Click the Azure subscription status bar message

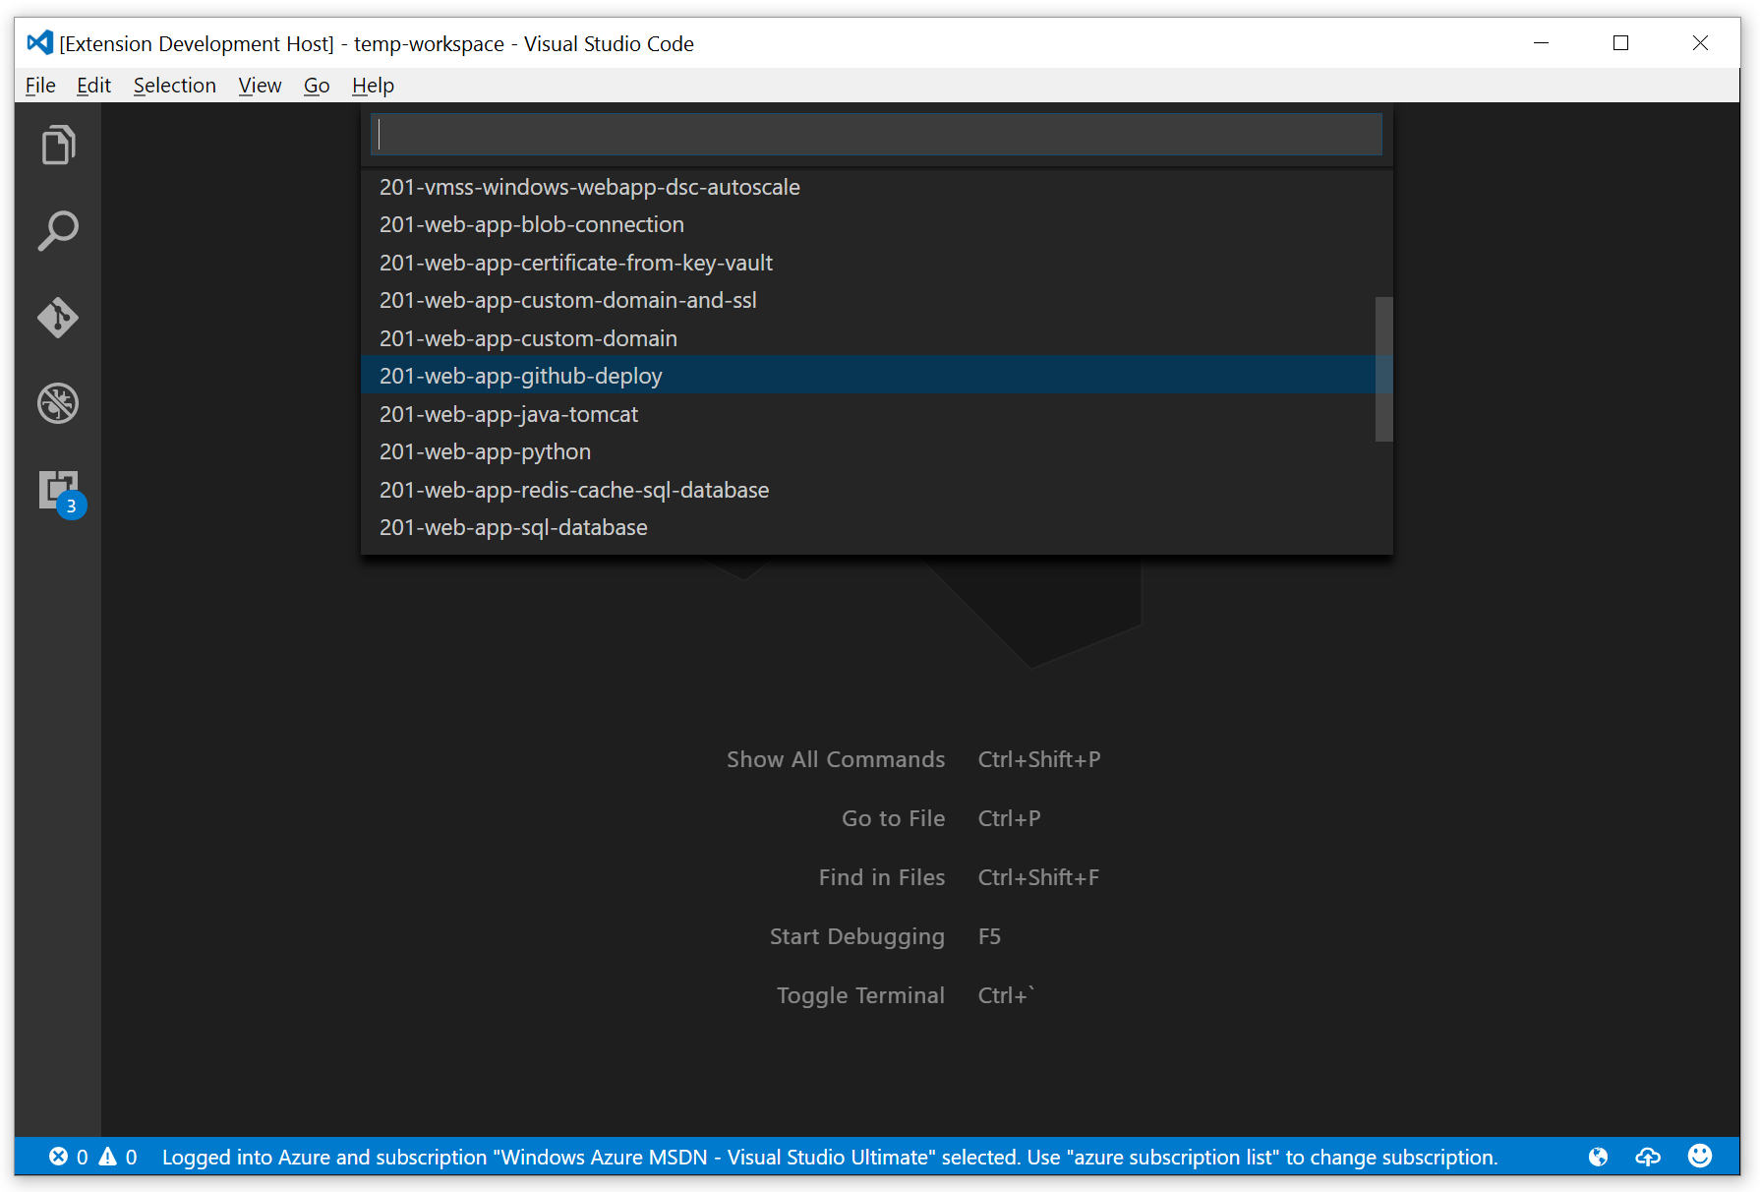(x=830, y=1157)
